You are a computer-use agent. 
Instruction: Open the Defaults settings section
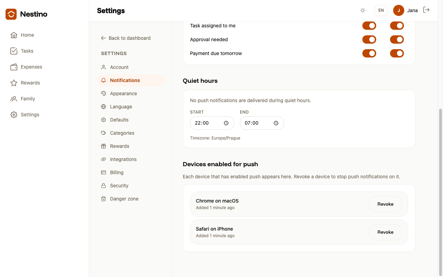click(x=132, y=120)
